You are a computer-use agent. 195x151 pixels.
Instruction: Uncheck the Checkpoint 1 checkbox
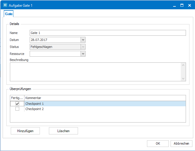(17, 104)
